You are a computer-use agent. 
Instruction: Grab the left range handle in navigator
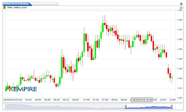126,106
